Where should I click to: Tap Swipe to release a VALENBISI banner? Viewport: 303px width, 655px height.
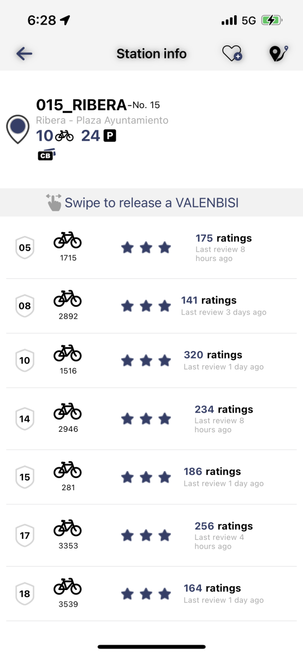pos(151,203)
